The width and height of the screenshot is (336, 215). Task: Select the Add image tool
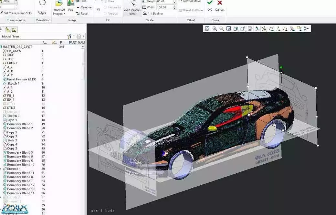click(70, 6)
